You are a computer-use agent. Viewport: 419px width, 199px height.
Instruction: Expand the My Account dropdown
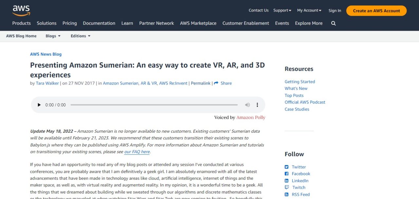click(x=309, y=10)
